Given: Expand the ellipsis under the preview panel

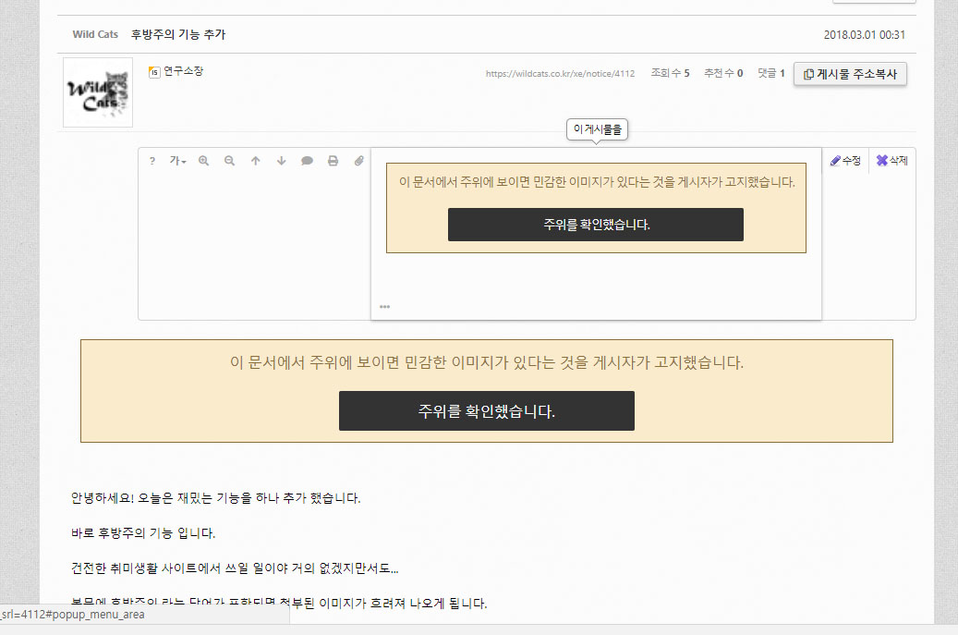Looking at the screenshot, I should pos(385,306).
